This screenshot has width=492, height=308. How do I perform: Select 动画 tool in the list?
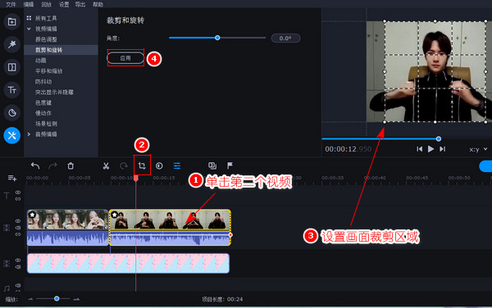41,61
